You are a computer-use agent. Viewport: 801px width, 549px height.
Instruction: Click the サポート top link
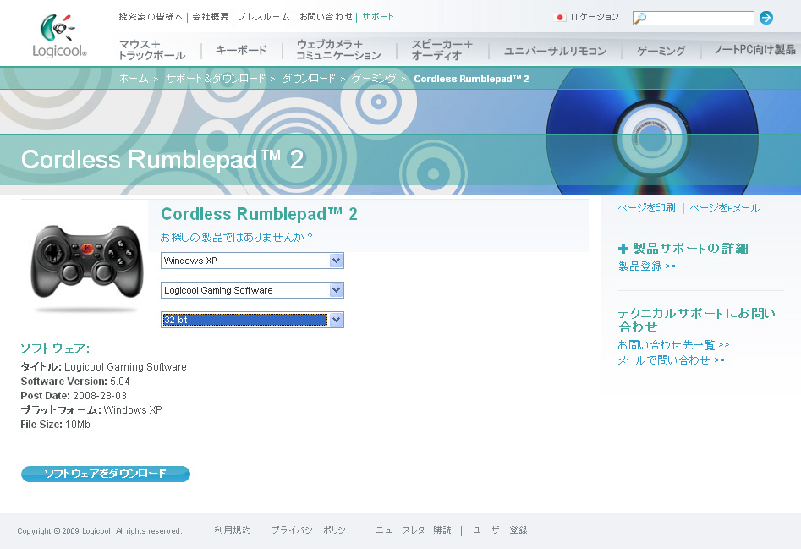click(378, 17)
